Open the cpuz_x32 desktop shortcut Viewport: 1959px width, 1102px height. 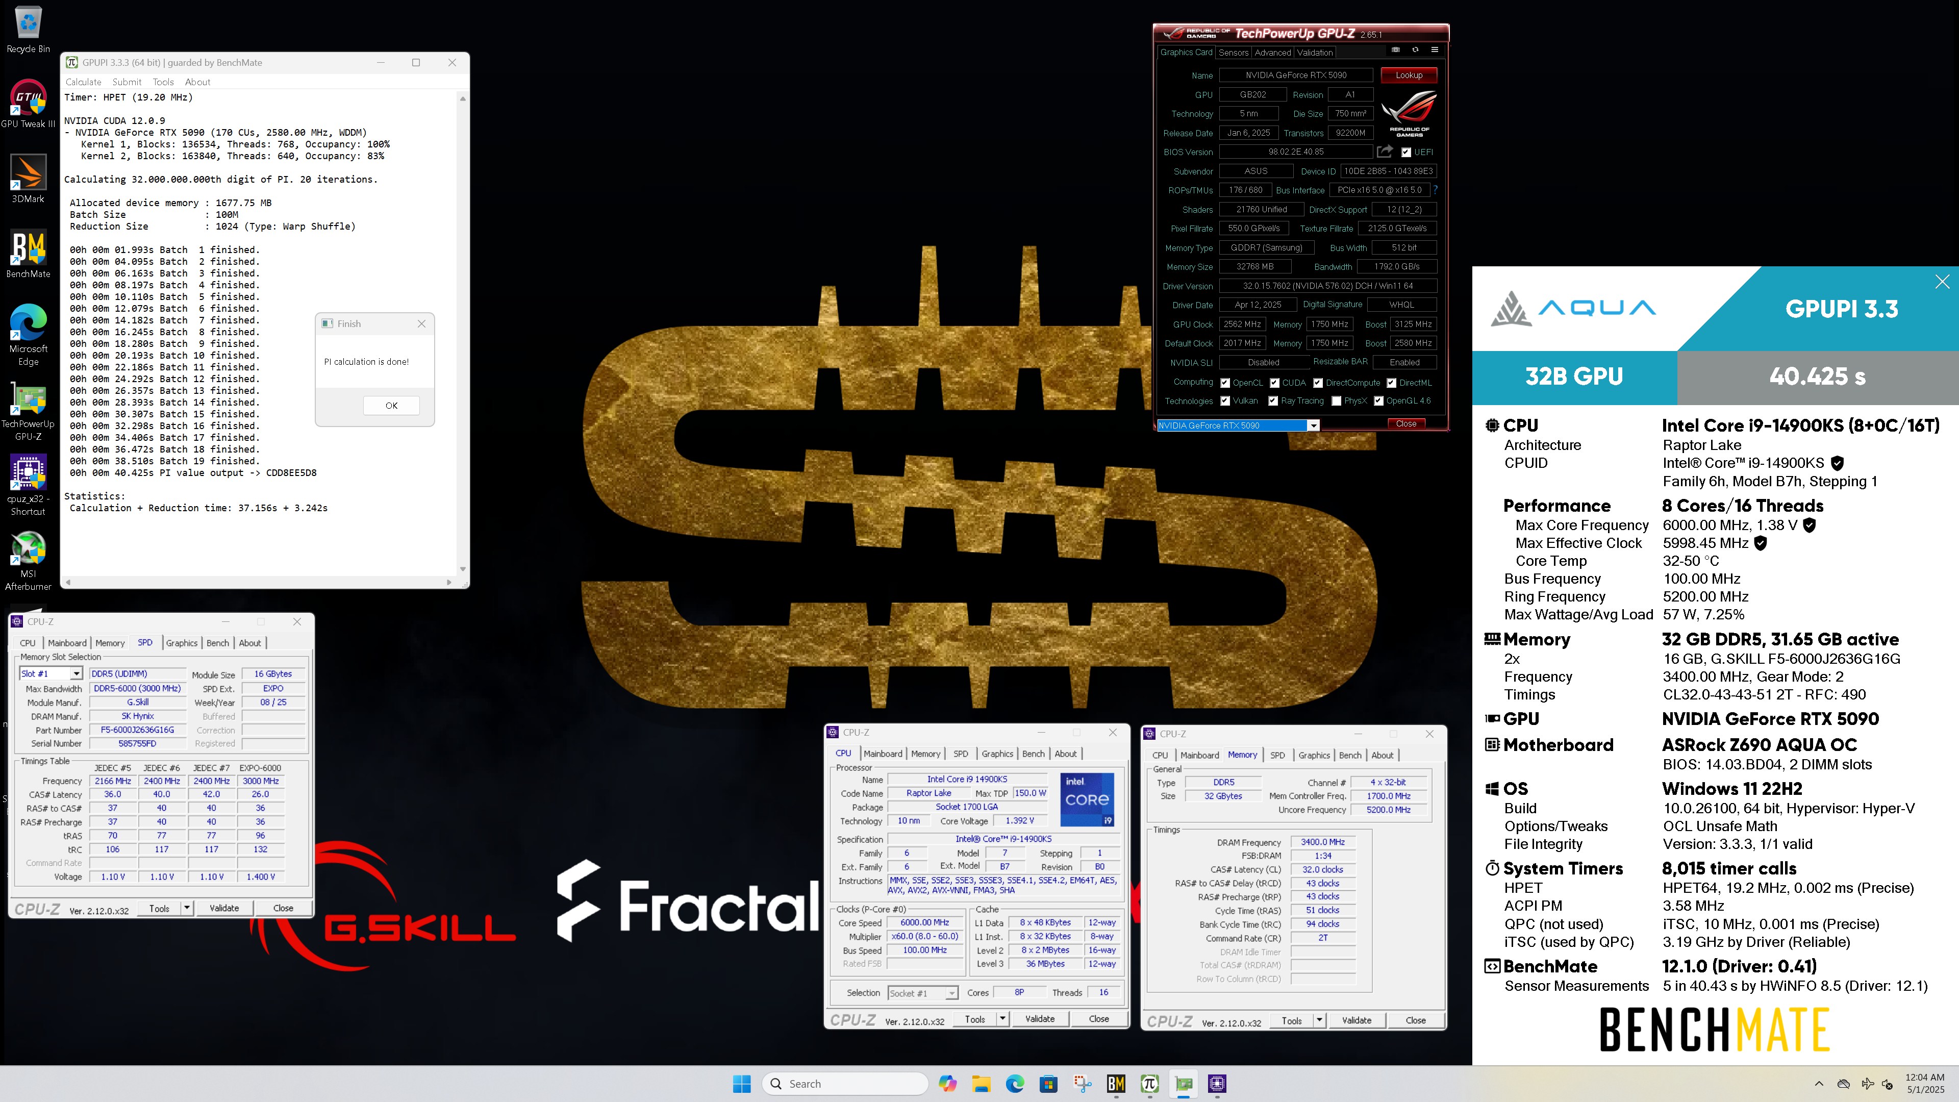(28, 485)
